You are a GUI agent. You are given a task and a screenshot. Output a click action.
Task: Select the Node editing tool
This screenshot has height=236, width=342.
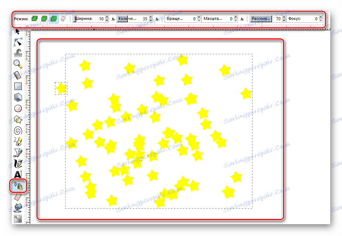18,42
